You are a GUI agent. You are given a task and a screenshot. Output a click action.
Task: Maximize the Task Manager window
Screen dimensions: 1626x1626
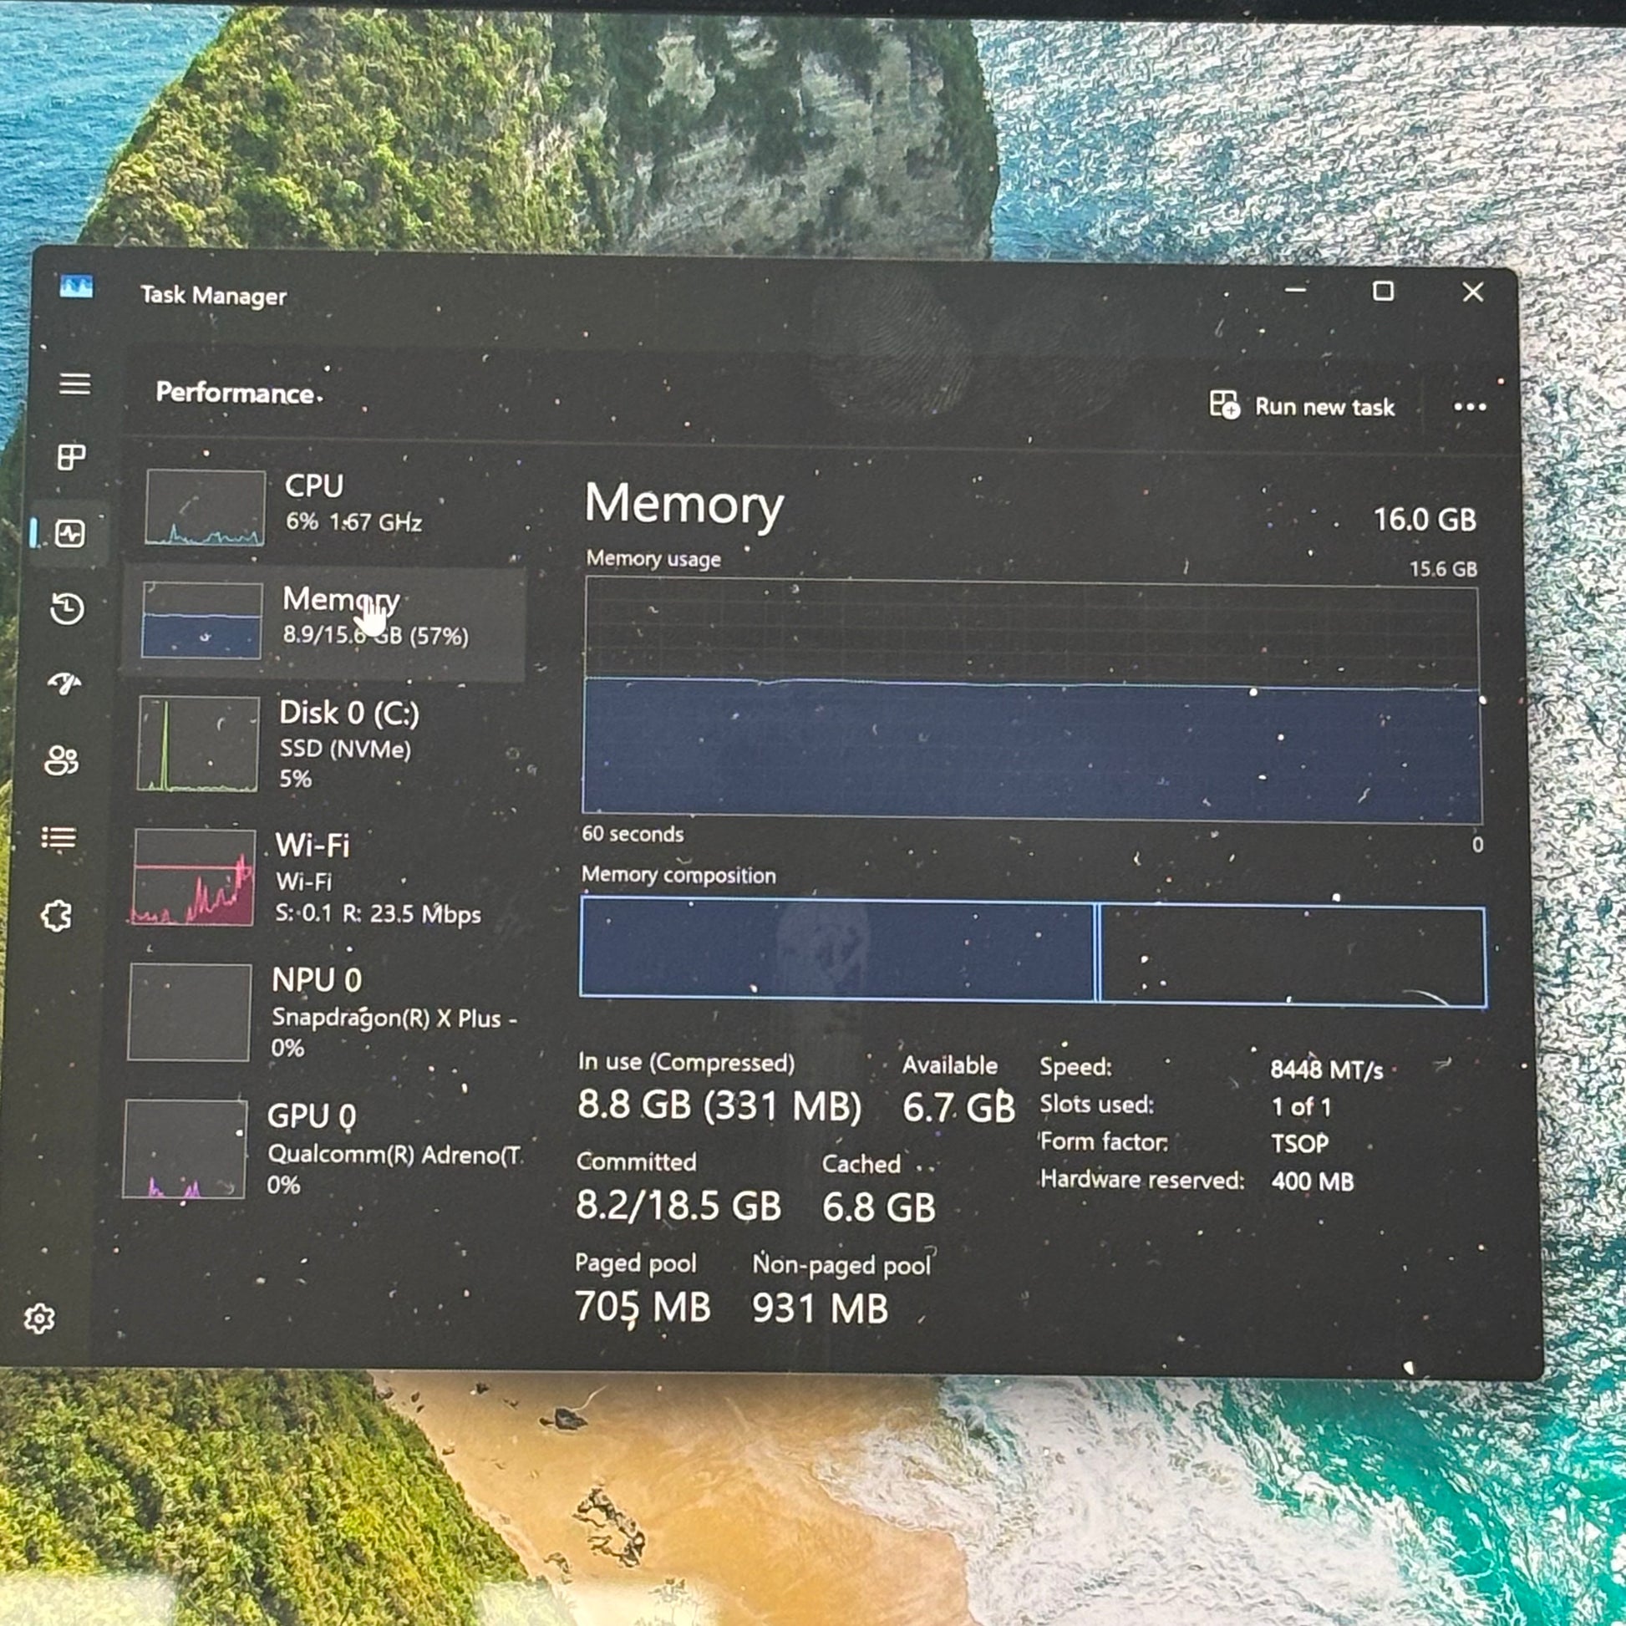1383,292
